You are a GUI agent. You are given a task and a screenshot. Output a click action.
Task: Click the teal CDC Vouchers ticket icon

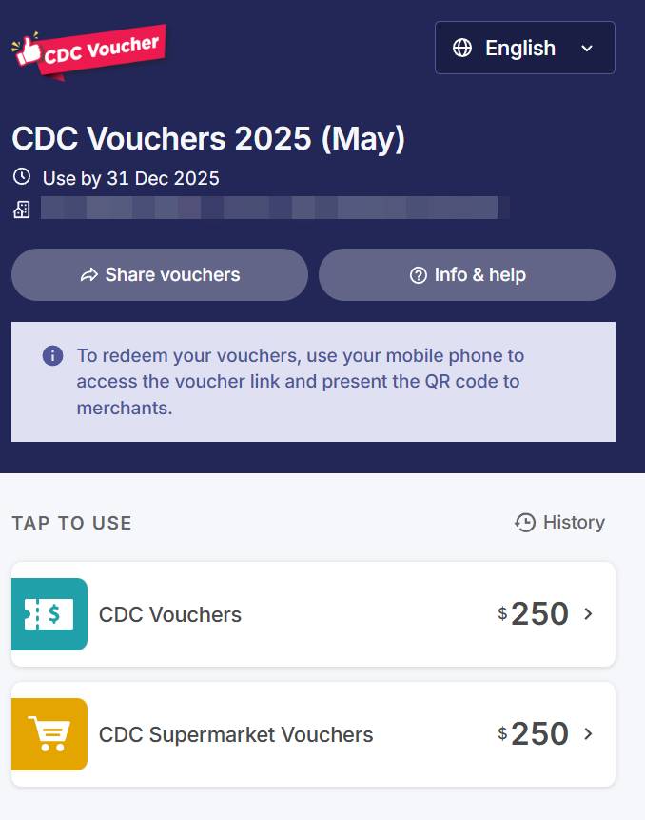49,614
